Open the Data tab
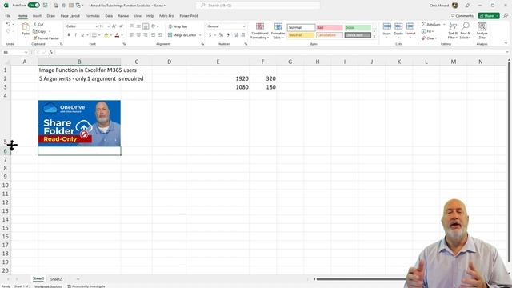Screen dimensions: 512x288 tap(109, 16)
